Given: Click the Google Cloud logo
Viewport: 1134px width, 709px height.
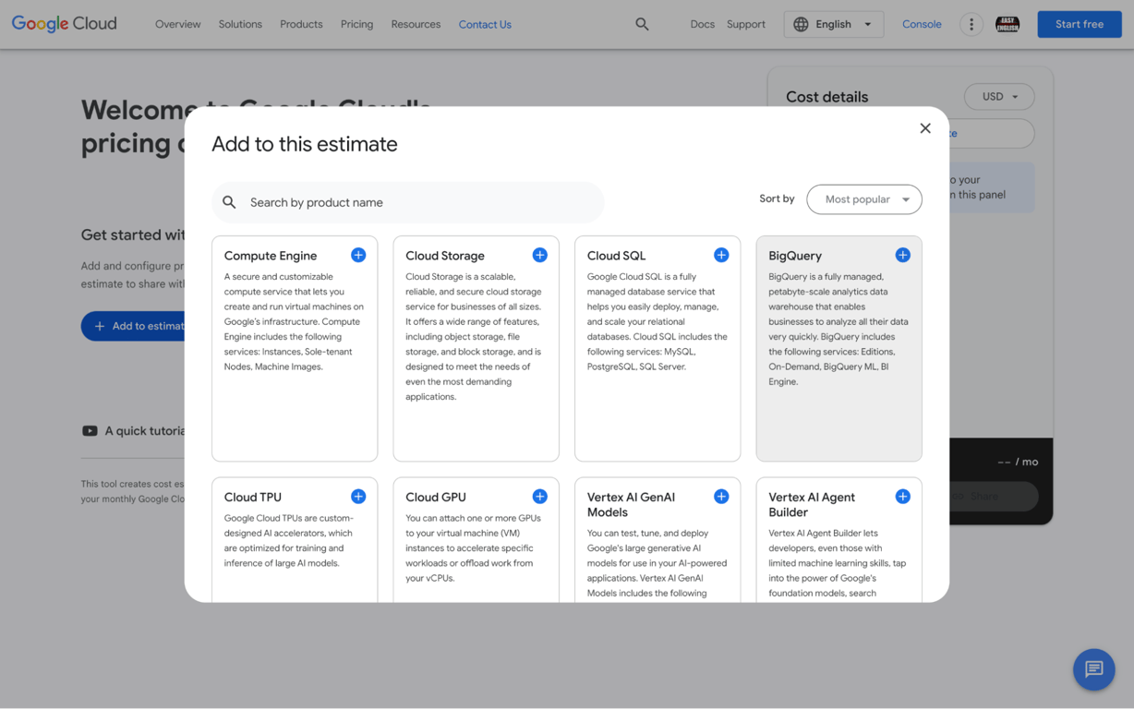Looking at the screenshot, I should click(x=65, y=24).
